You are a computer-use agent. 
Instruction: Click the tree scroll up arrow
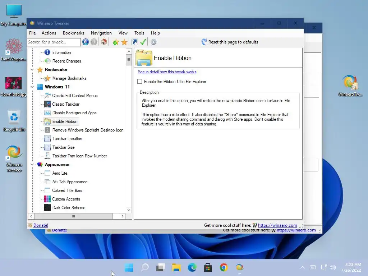129,52
